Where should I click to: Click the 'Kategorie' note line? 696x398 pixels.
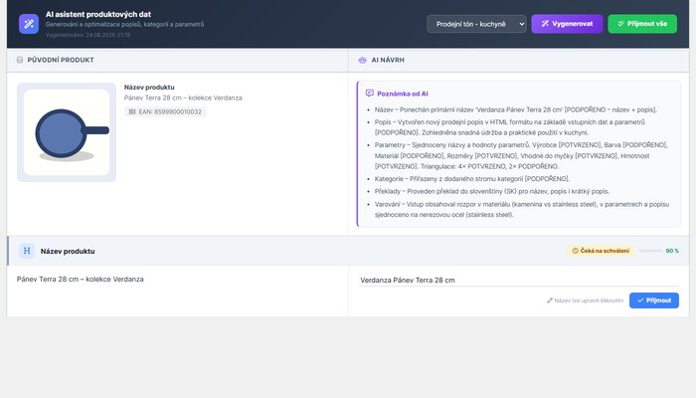coord(472,179)
